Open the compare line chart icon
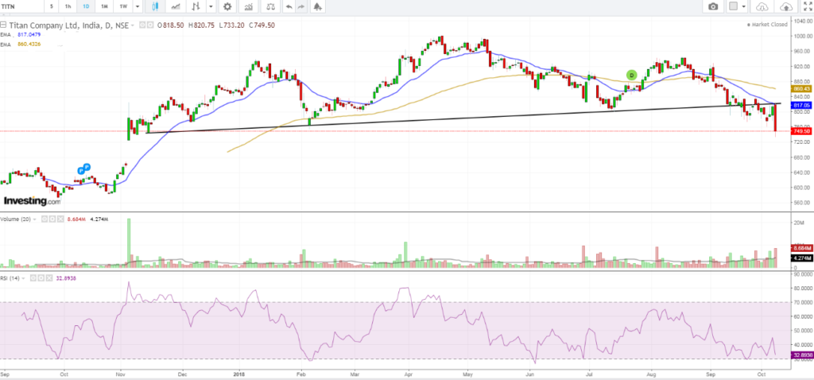Image resolution: width=814 pixels, height=380 pixels. pyautogui.click(x=176, y=6)
